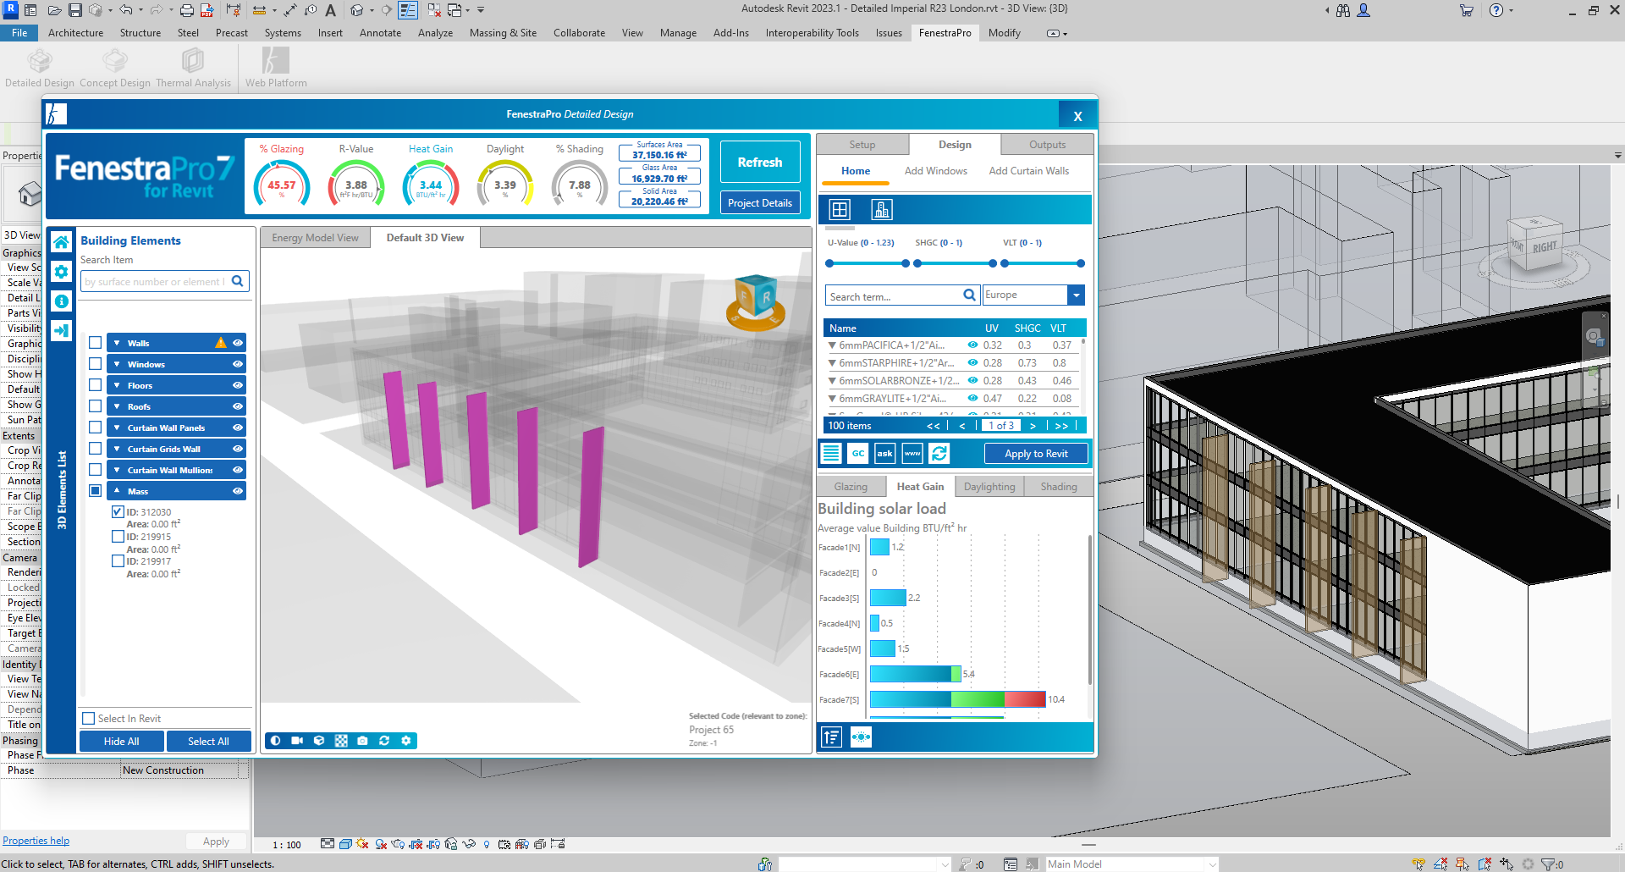The height and width of the screenshot is (872, 1625).
Task: Click the orange warning icon on Walls row
Action: coord(221,343)
